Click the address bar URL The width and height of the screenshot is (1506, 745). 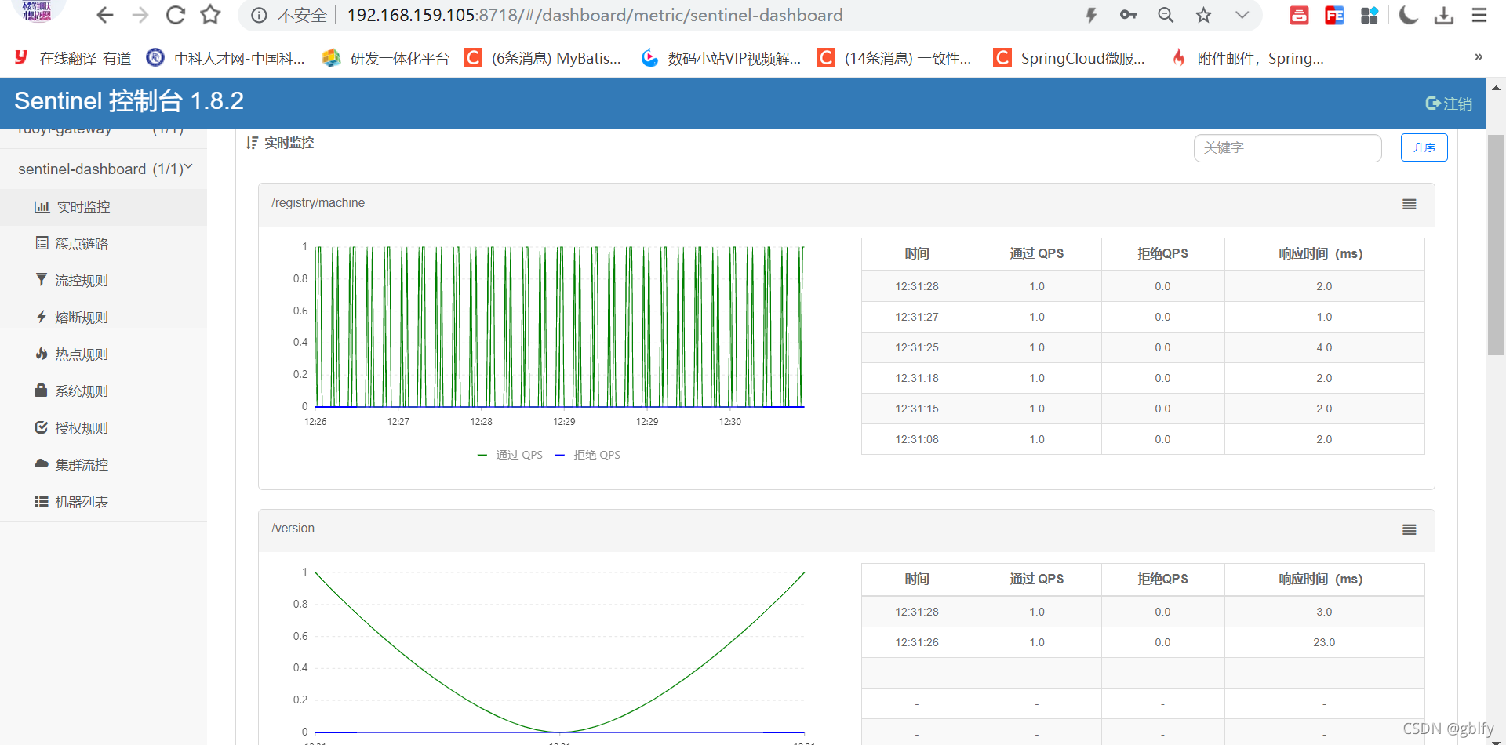pyautogui.click(x=595, y=15)
